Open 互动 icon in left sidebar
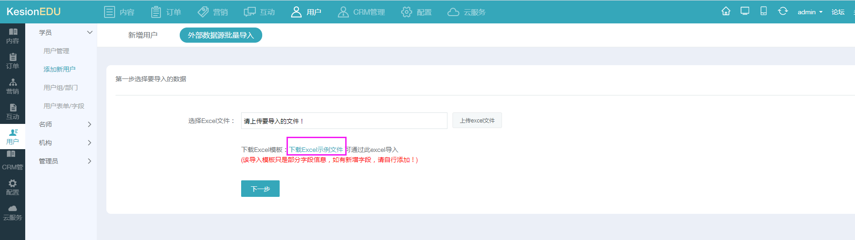This screenshot has height=240, width=855. tap(12, 112)
